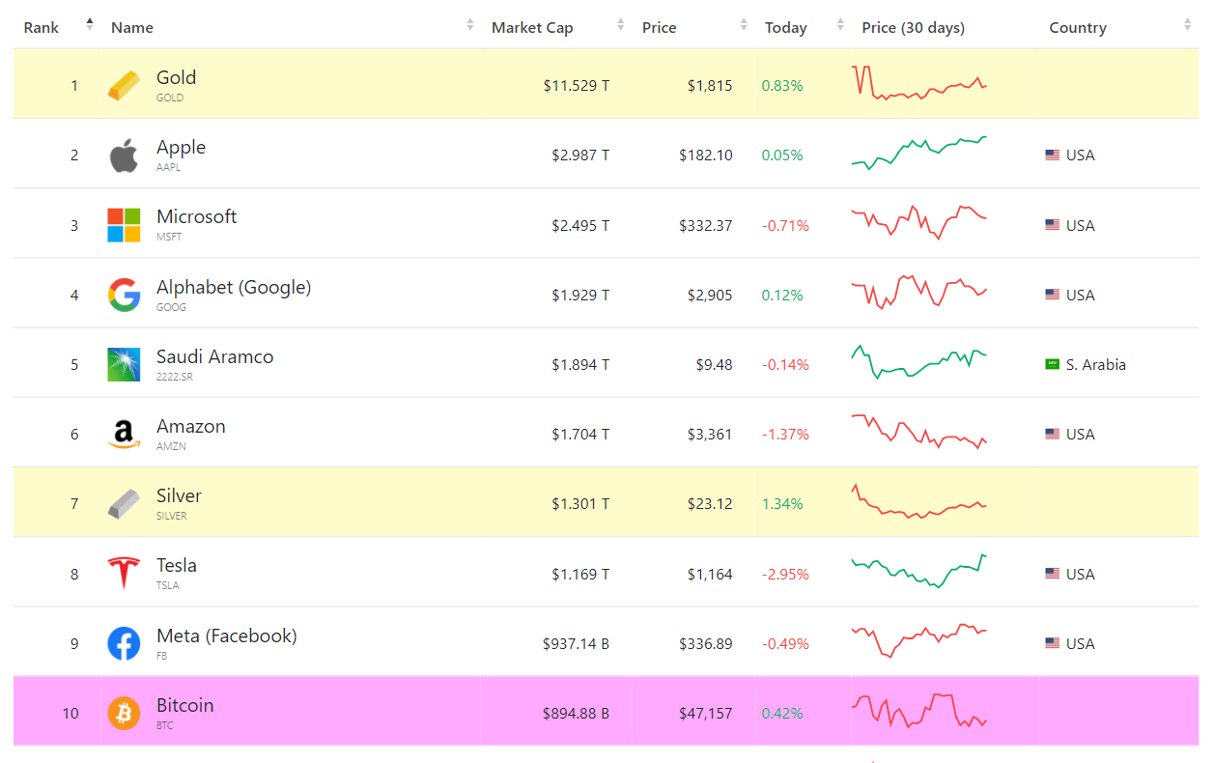Click Alphabet's 30-day price chart
This screenshot has height=763, width=1214.
click(919, 292)
